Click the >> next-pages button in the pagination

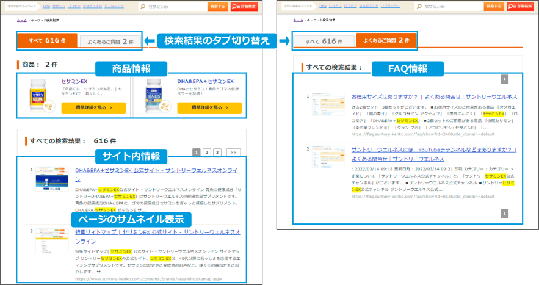point(233,153)
